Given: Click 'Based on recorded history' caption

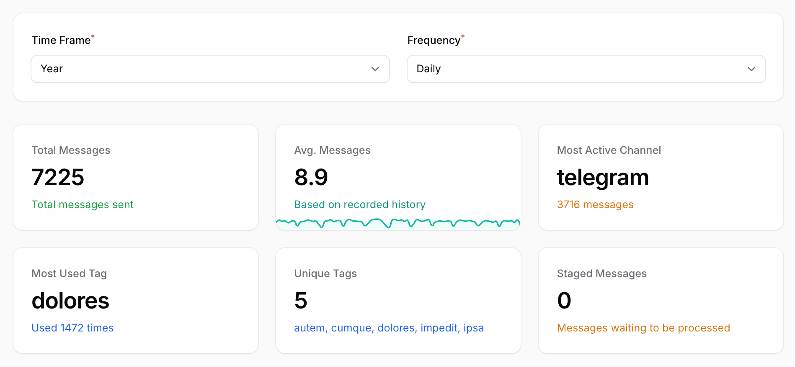Looking at the screenshot, I should (x=360, y=204).
